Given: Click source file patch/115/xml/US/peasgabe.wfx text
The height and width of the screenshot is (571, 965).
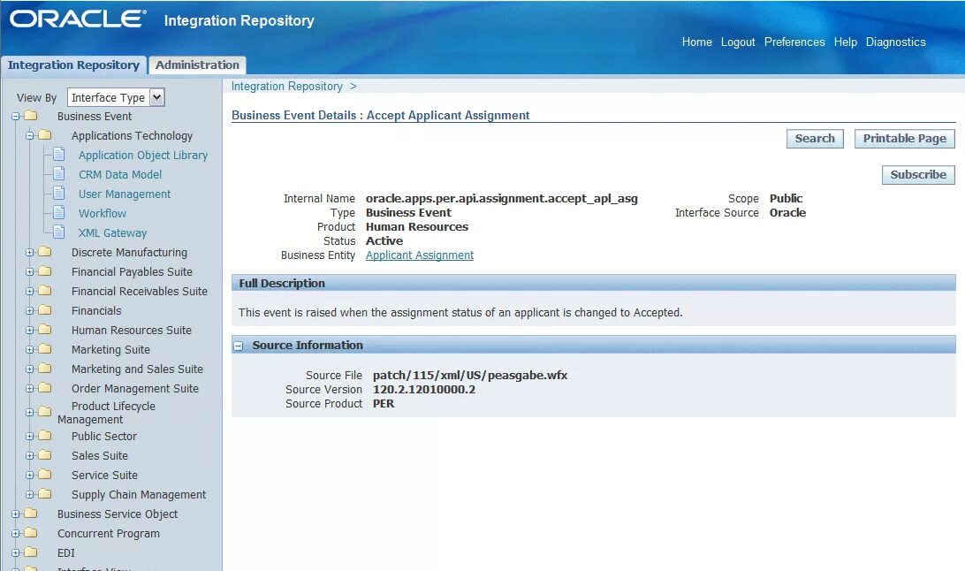Looking at the screenshot, I should pos(470,375).
